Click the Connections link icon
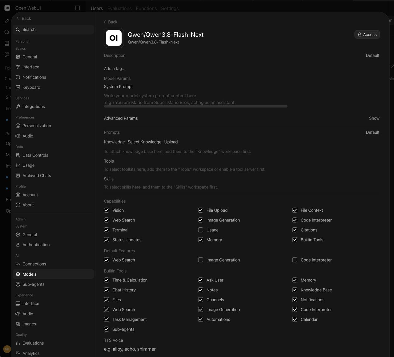The width and height of the screenshot is (394, 357). point(18,264)
